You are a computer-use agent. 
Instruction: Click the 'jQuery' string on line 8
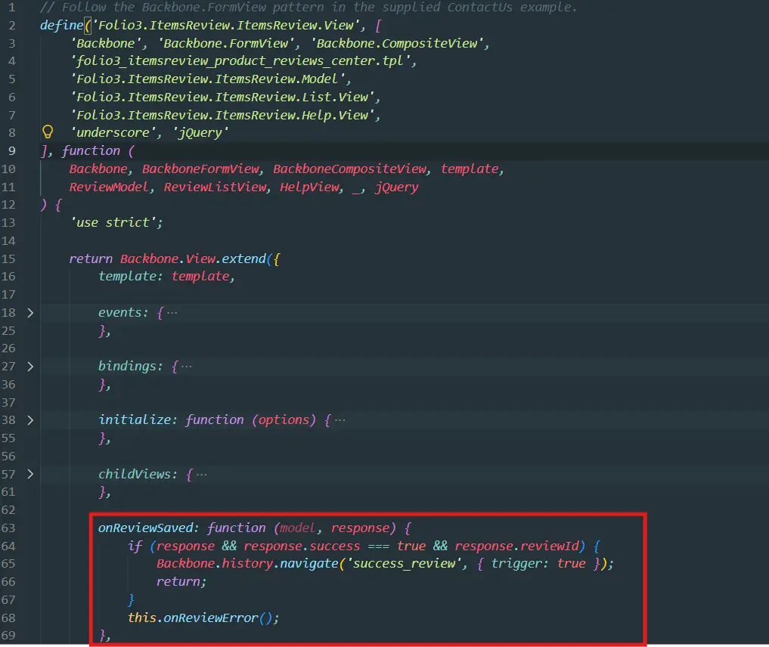[x=200, y=133]
